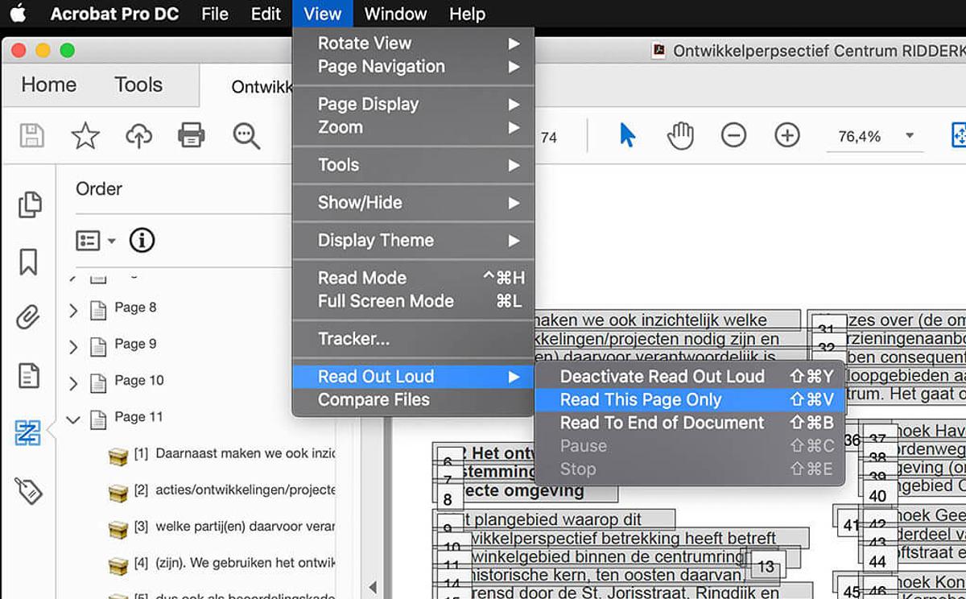Open the Attachments paperclip panel

(x=29, y=318)
